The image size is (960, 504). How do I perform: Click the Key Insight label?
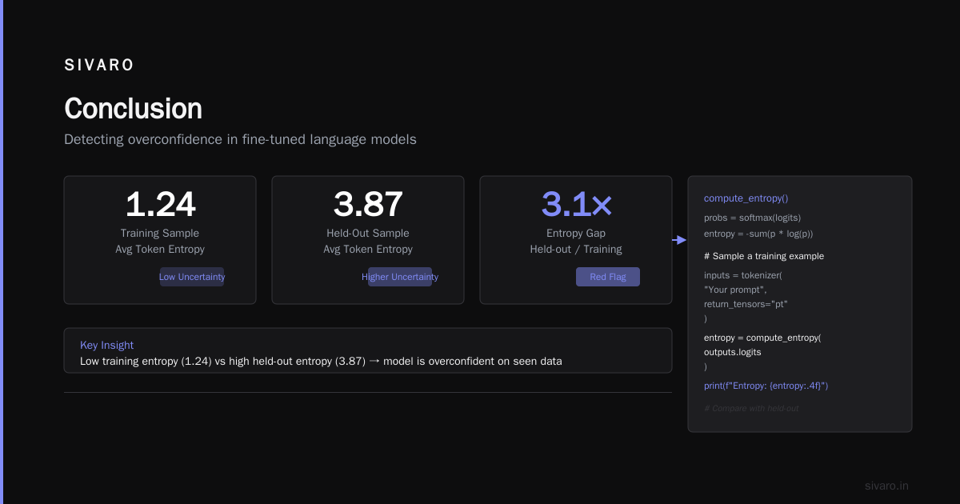106,345
